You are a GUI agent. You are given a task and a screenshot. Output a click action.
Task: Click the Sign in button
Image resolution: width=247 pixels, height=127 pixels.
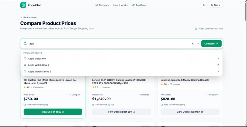[215, 5]
